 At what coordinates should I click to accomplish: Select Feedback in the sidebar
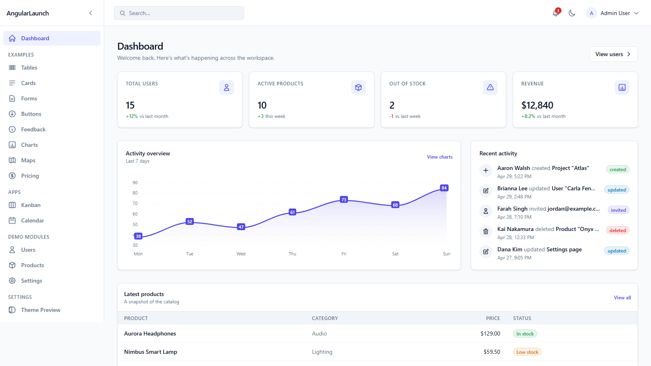tap(52, 129)
